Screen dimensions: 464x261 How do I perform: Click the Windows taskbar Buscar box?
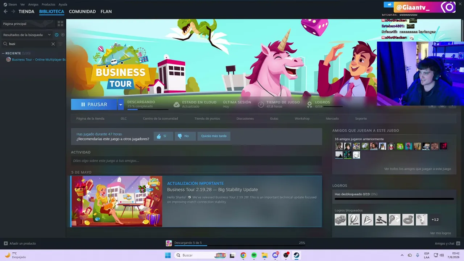(x=200, y=255)
